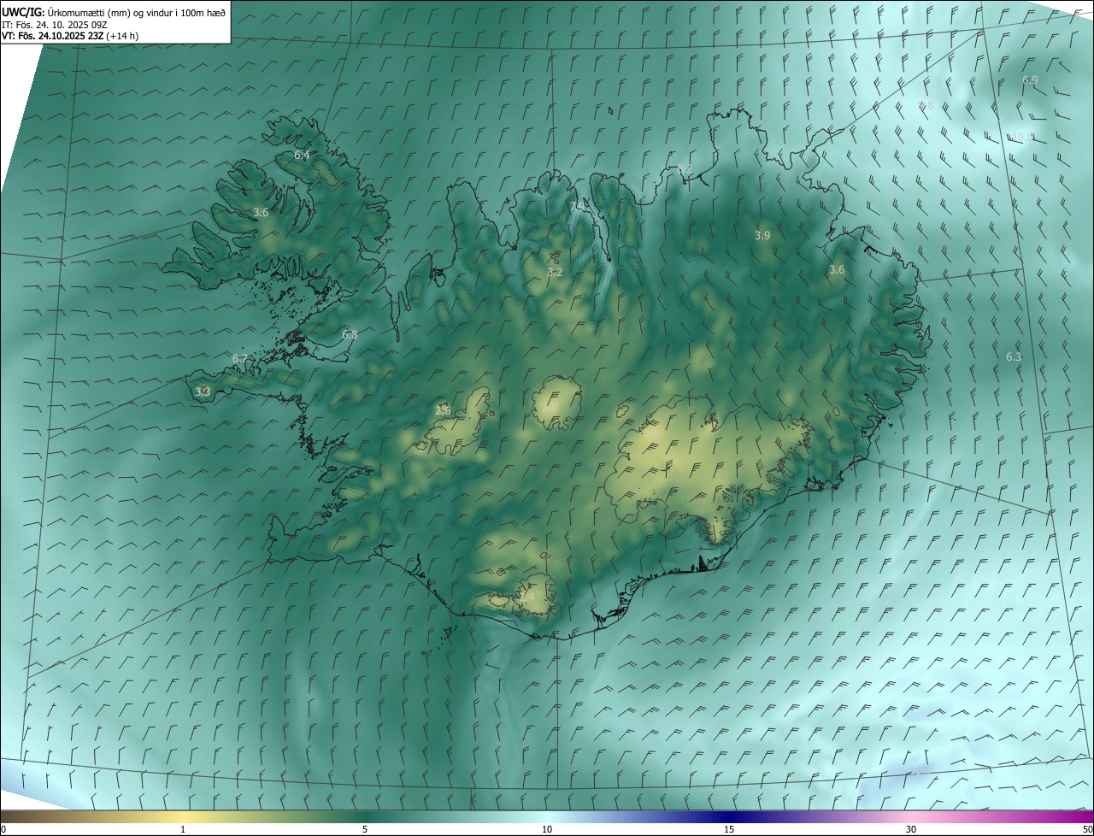Image resolution: width=1094 pixels, height=836 pixels.
Task: Pick the brown color at colorbar 0
Action: coord(7,816)
